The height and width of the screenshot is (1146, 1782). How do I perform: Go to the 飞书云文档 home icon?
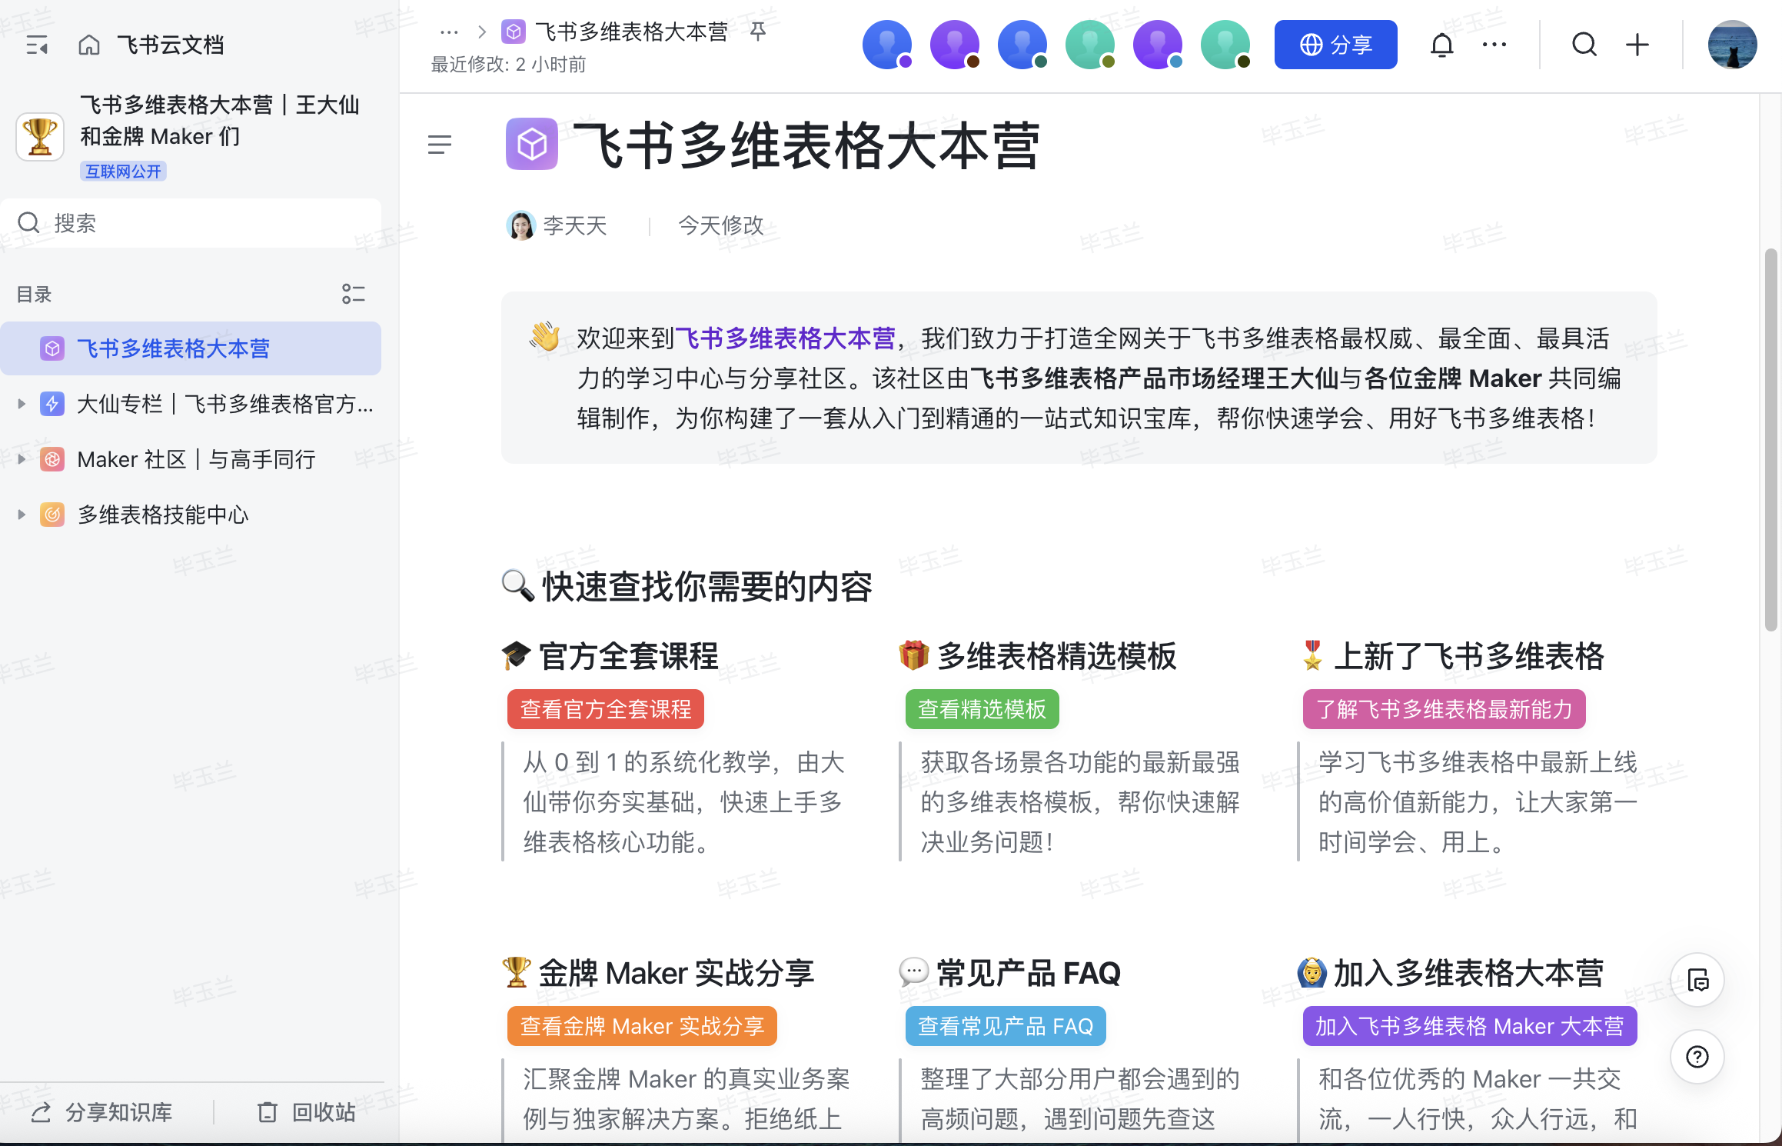[89, 45]
